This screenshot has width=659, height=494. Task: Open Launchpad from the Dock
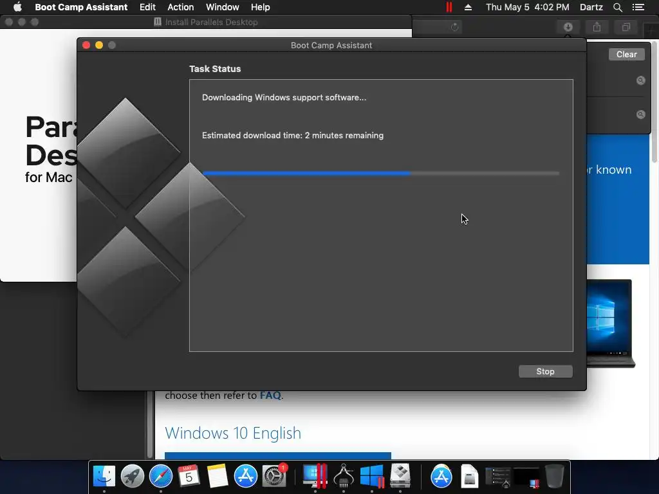(133, 476)
